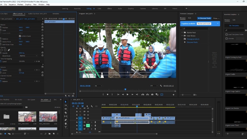247x139 pixels.
Task: Open timeline display settings wrench
Action: tap(92, 106)
